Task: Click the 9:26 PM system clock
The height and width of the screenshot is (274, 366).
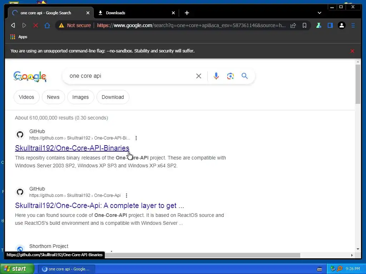Action: click(x=353, y=269)
